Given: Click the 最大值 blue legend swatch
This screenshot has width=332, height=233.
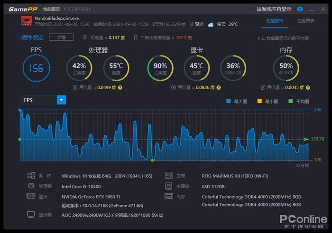Looking at the screenshot, I should click(x=229, y=101).
